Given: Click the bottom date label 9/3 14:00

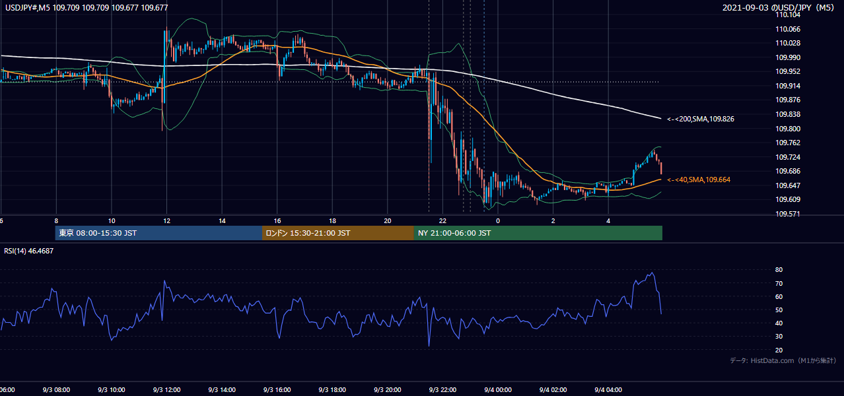Looking at the screenshot, I should pos(221,390).
